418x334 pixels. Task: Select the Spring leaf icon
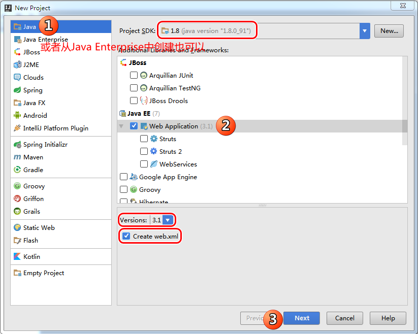[x=17, y=90]
